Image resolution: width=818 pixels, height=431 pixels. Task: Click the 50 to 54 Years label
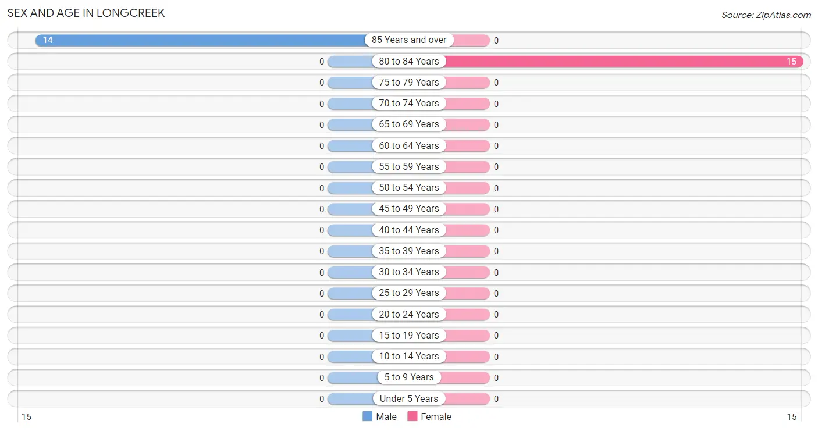[x=409, y=187]
